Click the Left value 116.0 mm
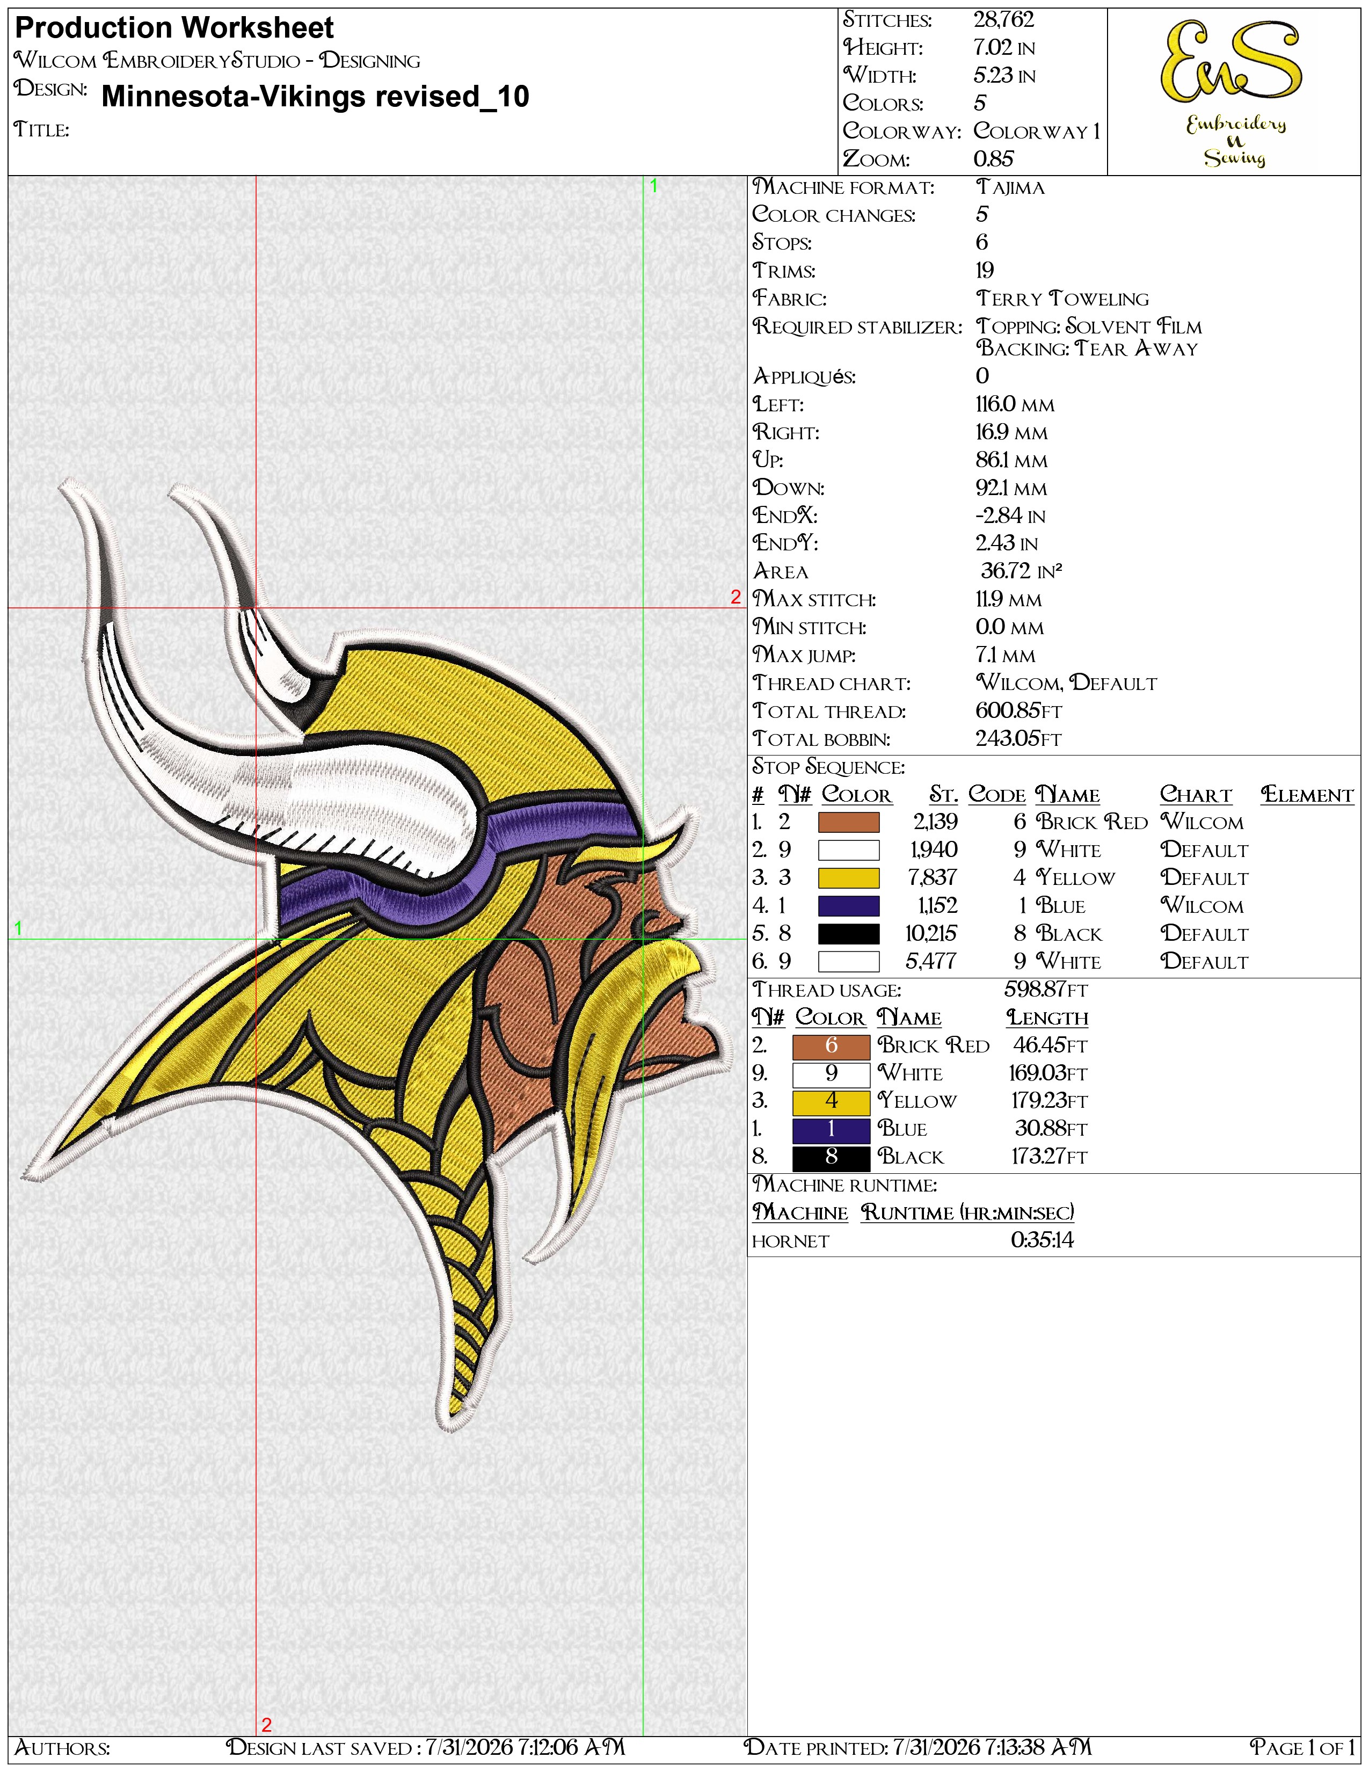Image resolution: width=1369 pixels, height=1772 pixels. tap(1015, 405)
